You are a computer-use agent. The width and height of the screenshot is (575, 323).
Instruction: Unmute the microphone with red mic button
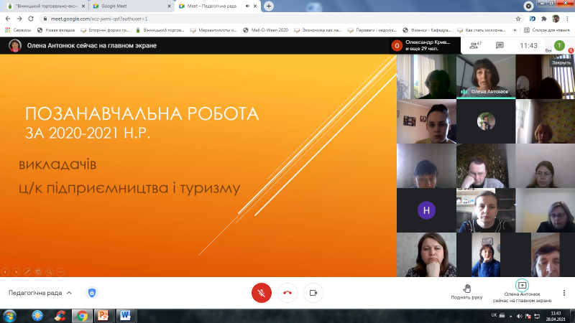(x=262, y=293)
